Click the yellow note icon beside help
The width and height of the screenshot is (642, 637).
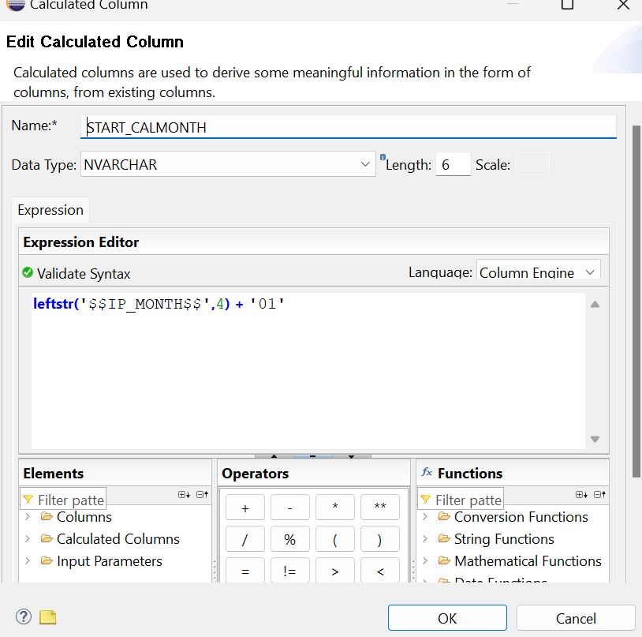click(48, 617)
